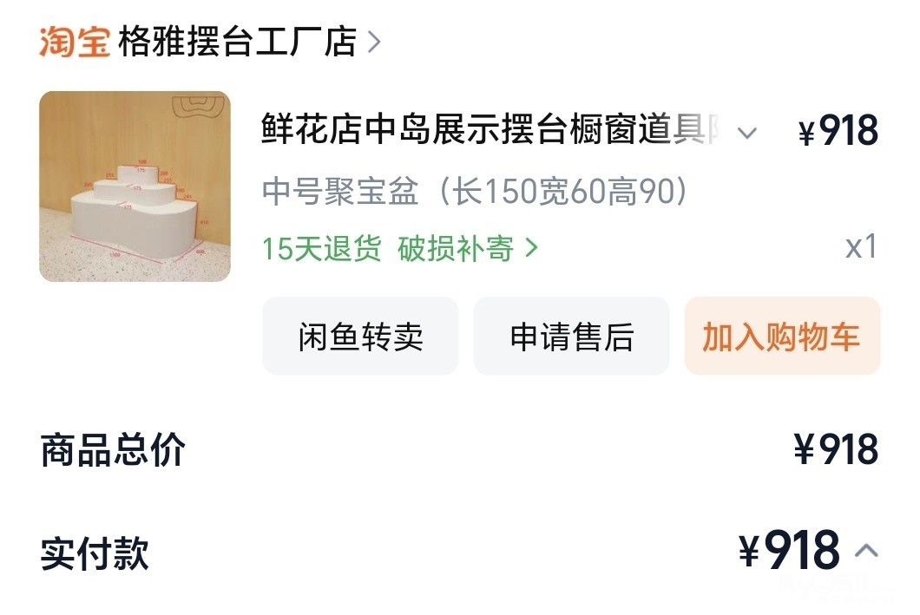Tap the green arrow after 破损补寄

(x=531, y=249)
